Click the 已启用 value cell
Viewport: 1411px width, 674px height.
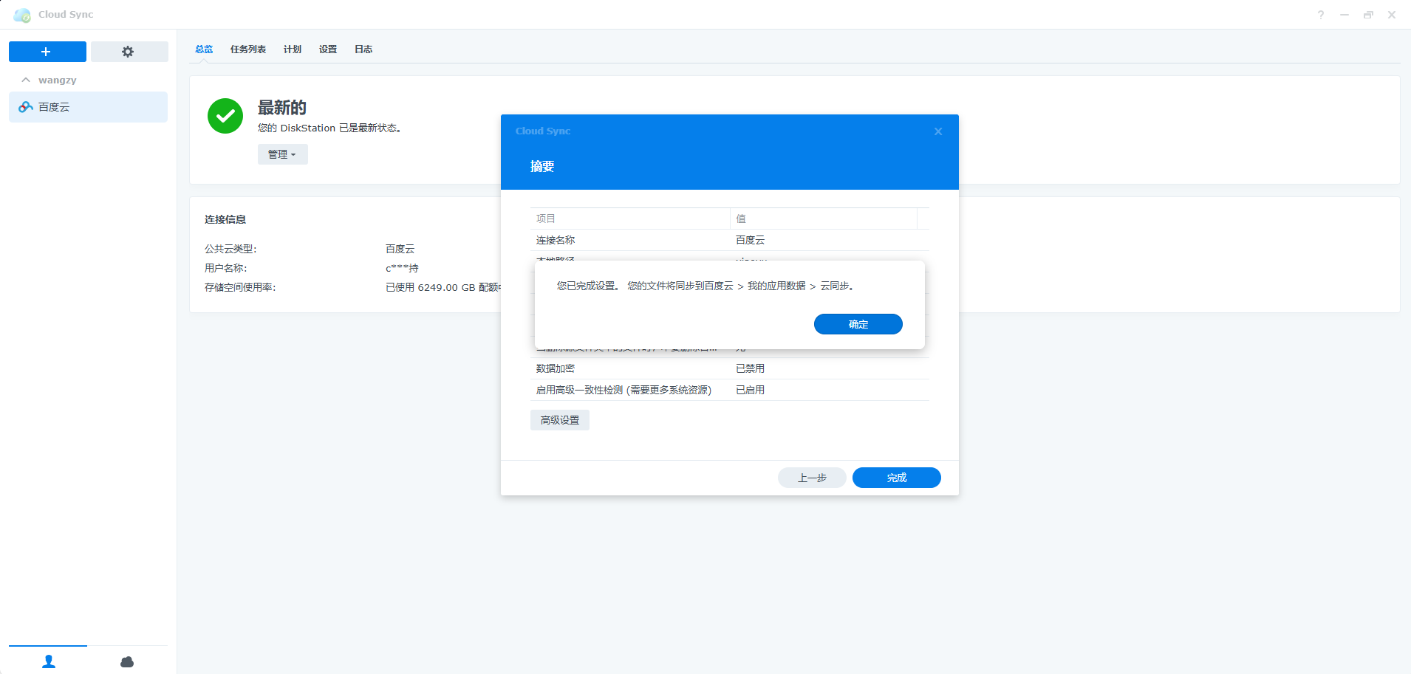[751, 390]
